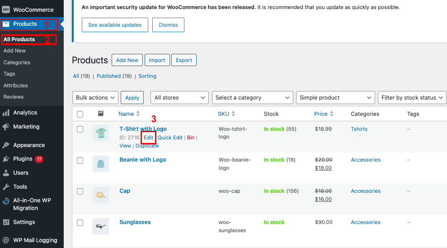Click the WooCommerce logo icon in sidebar
This screenshot has width=447, height=248.
point(6,10)
